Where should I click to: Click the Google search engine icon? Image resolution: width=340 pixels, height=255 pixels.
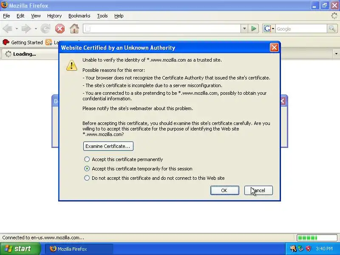[x=267, y=28]
